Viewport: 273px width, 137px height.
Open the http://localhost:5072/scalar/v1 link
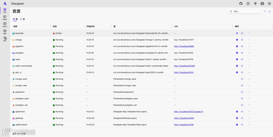click(x=189, y=112)
